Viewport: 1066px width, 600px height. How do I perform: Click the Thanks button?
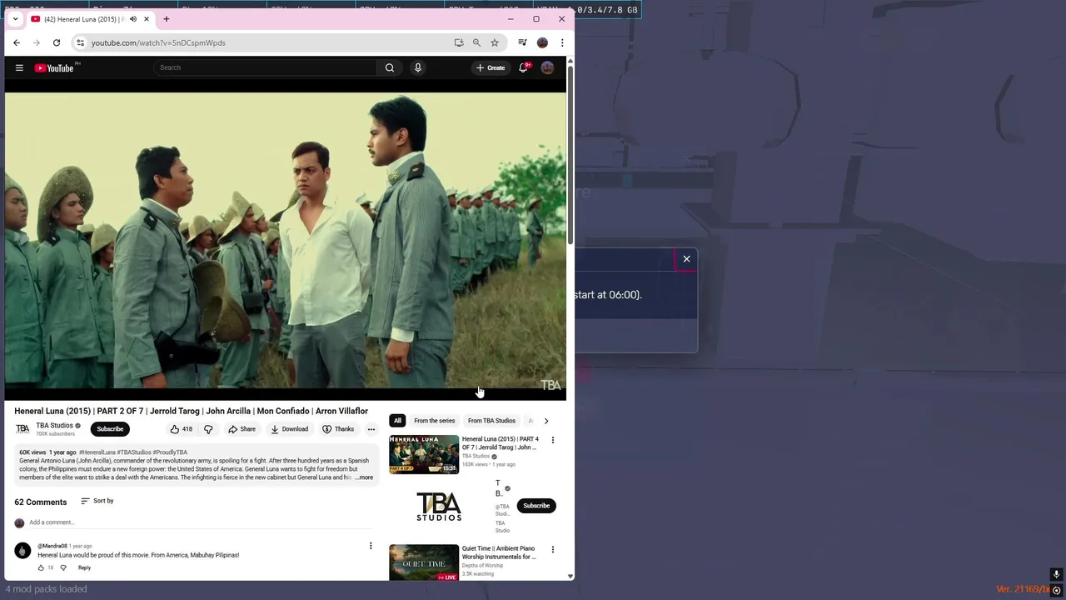[338, 429]
